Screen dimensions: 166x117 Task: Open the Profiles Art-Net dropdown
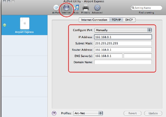pos(88,113)
